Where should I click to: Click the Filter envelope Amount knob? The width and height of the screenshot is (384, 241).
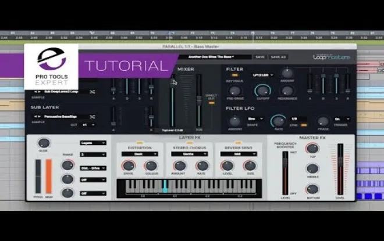287,73
